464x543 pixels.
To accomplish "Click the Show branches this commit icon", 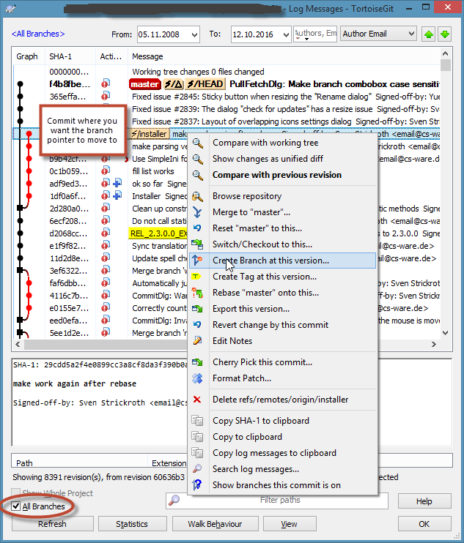I will 197,484.
